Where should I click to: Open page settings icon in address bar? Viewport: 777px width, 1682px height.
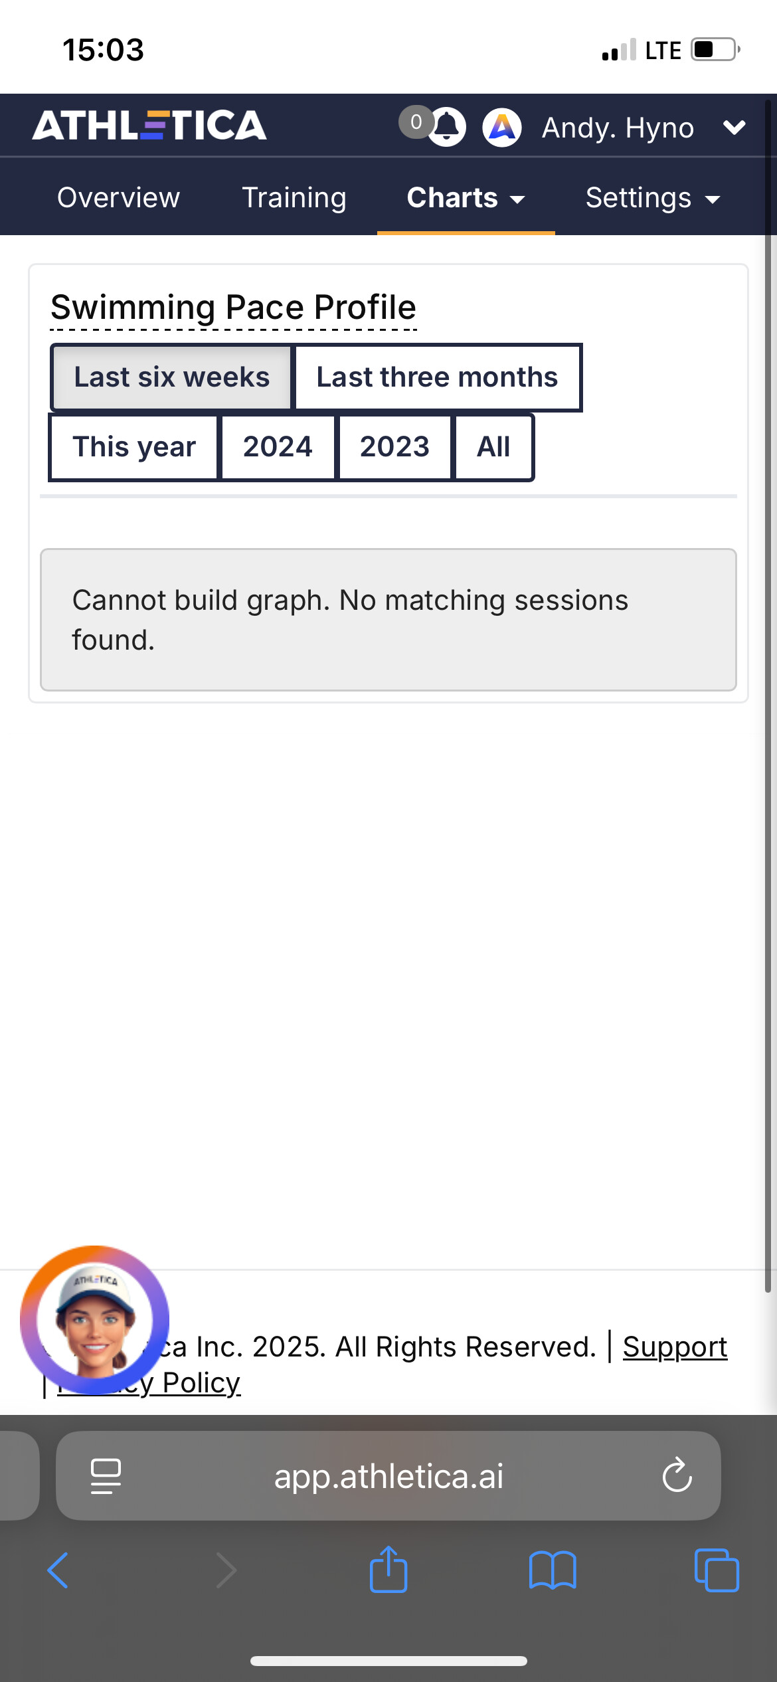pos(106,1476)
